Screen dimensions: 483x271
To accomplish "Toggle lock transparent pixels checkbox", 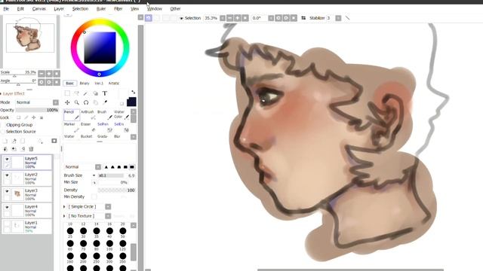I will [x=18, y=117].
